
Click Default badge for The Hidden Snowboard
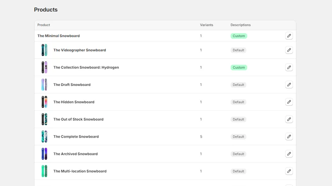pos(238,102)
